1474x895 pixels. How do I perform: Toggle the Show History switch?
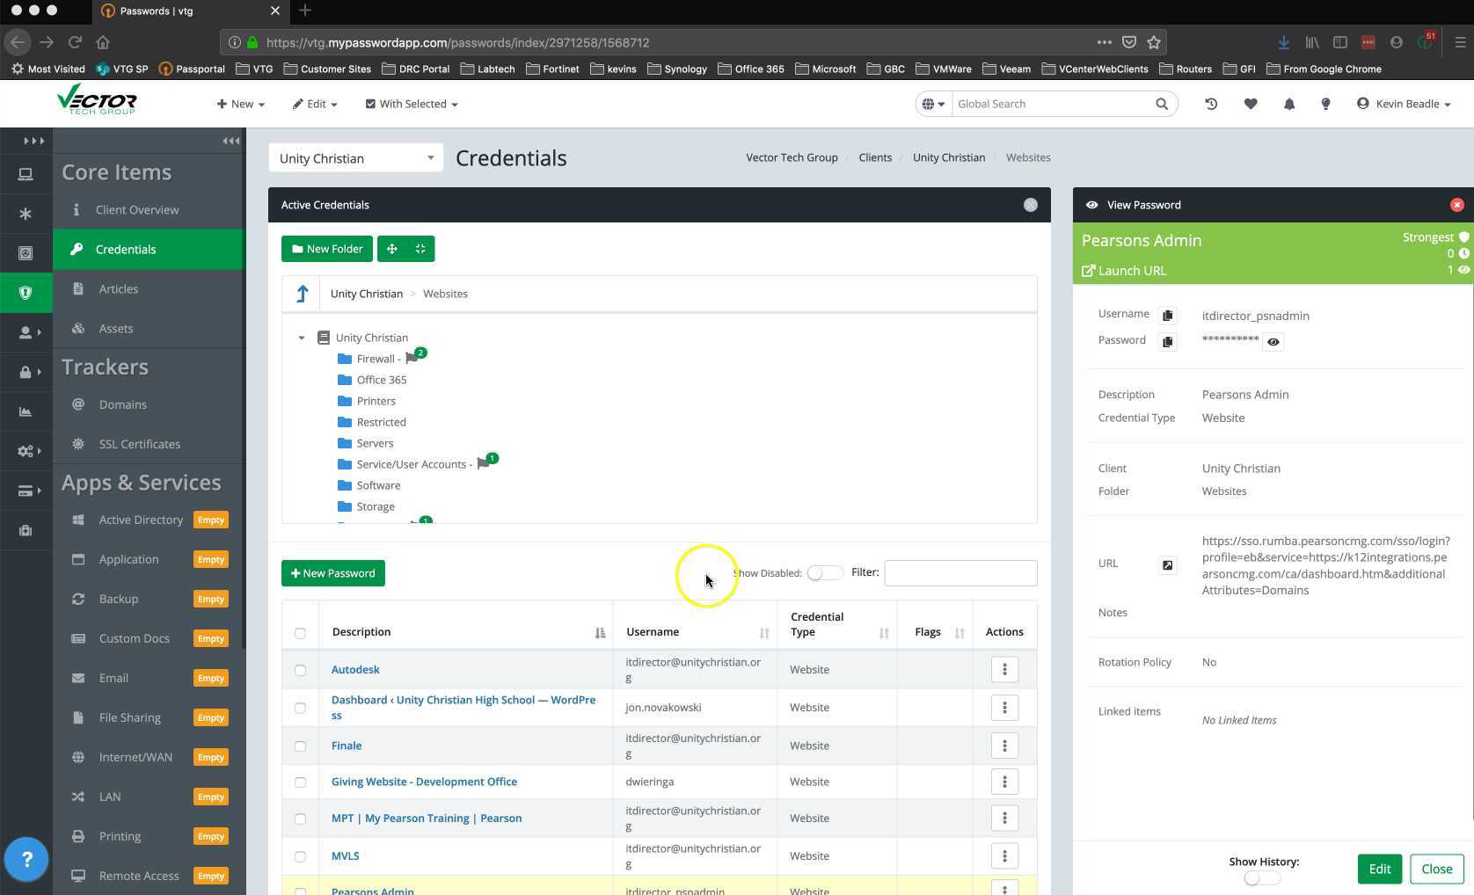(1262, 878)
